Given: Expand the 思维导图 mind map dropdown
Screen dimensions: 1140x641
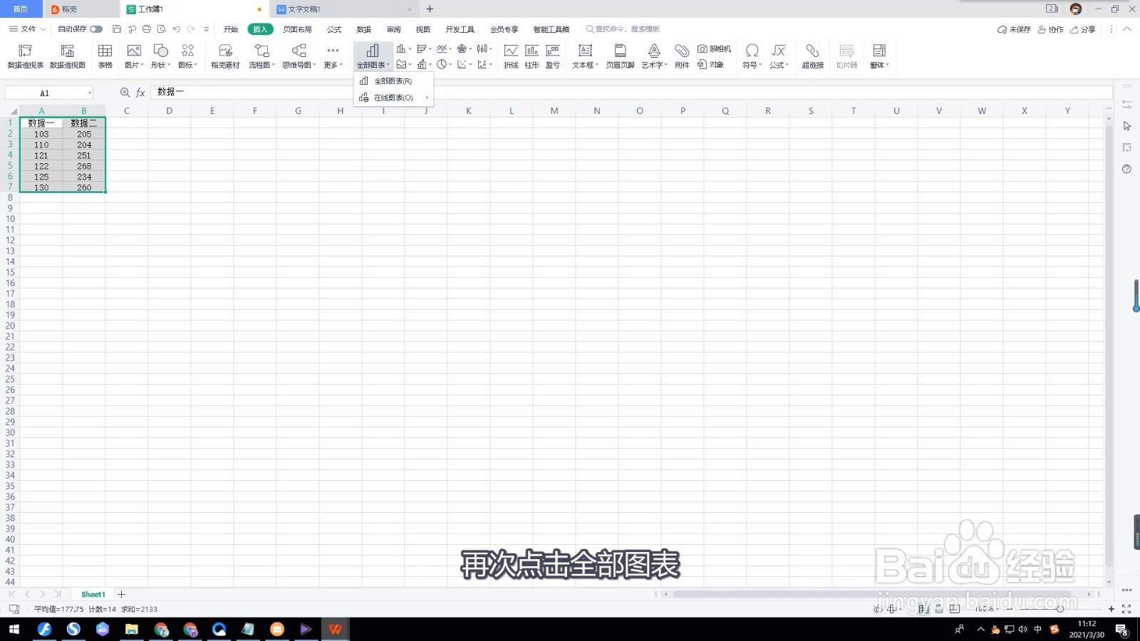Looking at the screenshot, I should [x=299, y=56].
